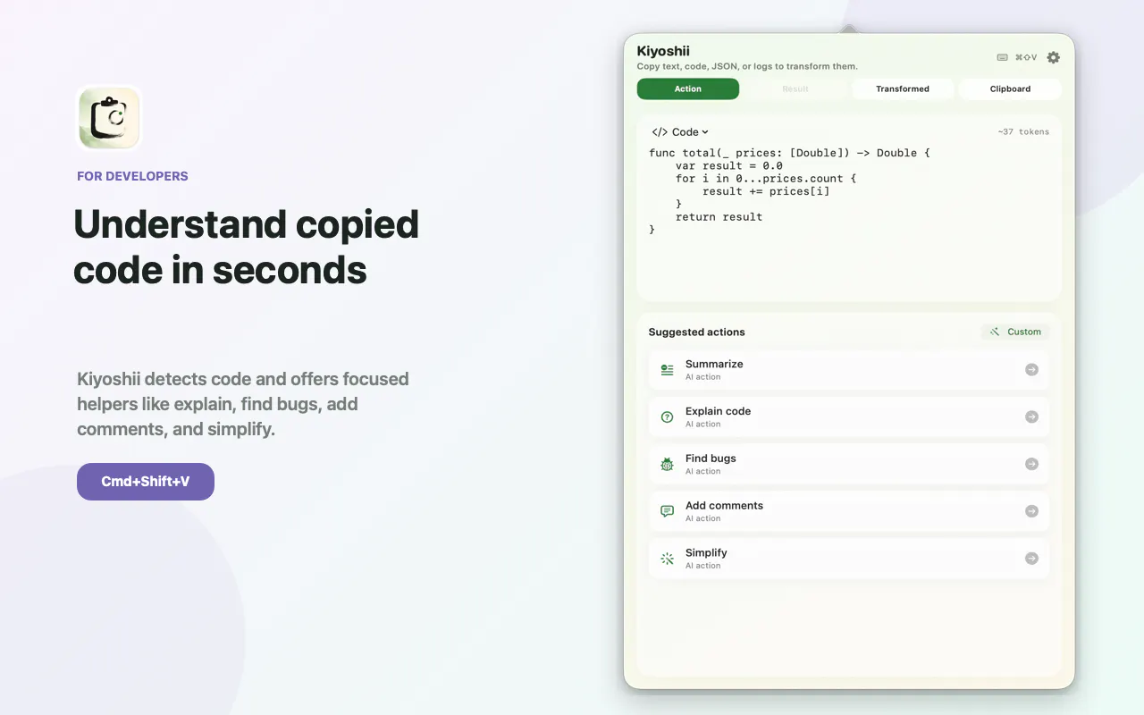
Task: Open the Code type dropdown
Action: pyautogui.click(x=680, y=132)
